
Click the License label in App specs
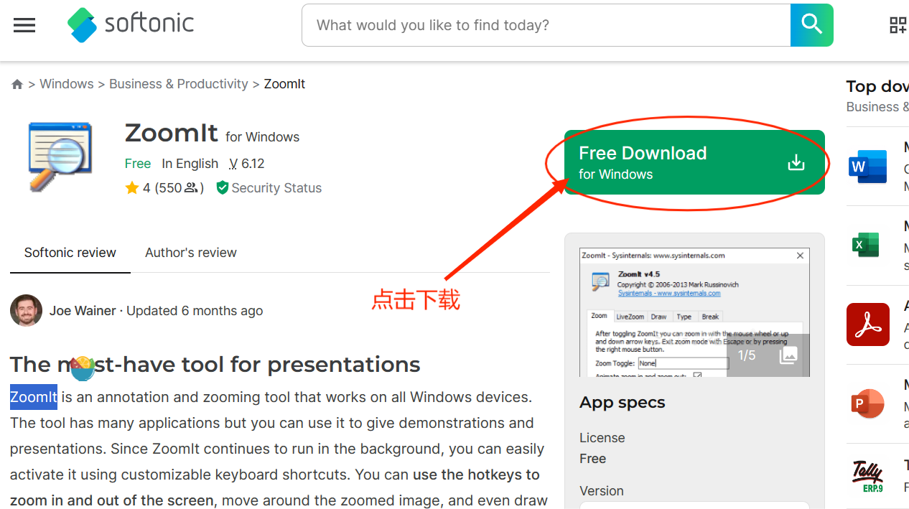(x=602, y=438)
